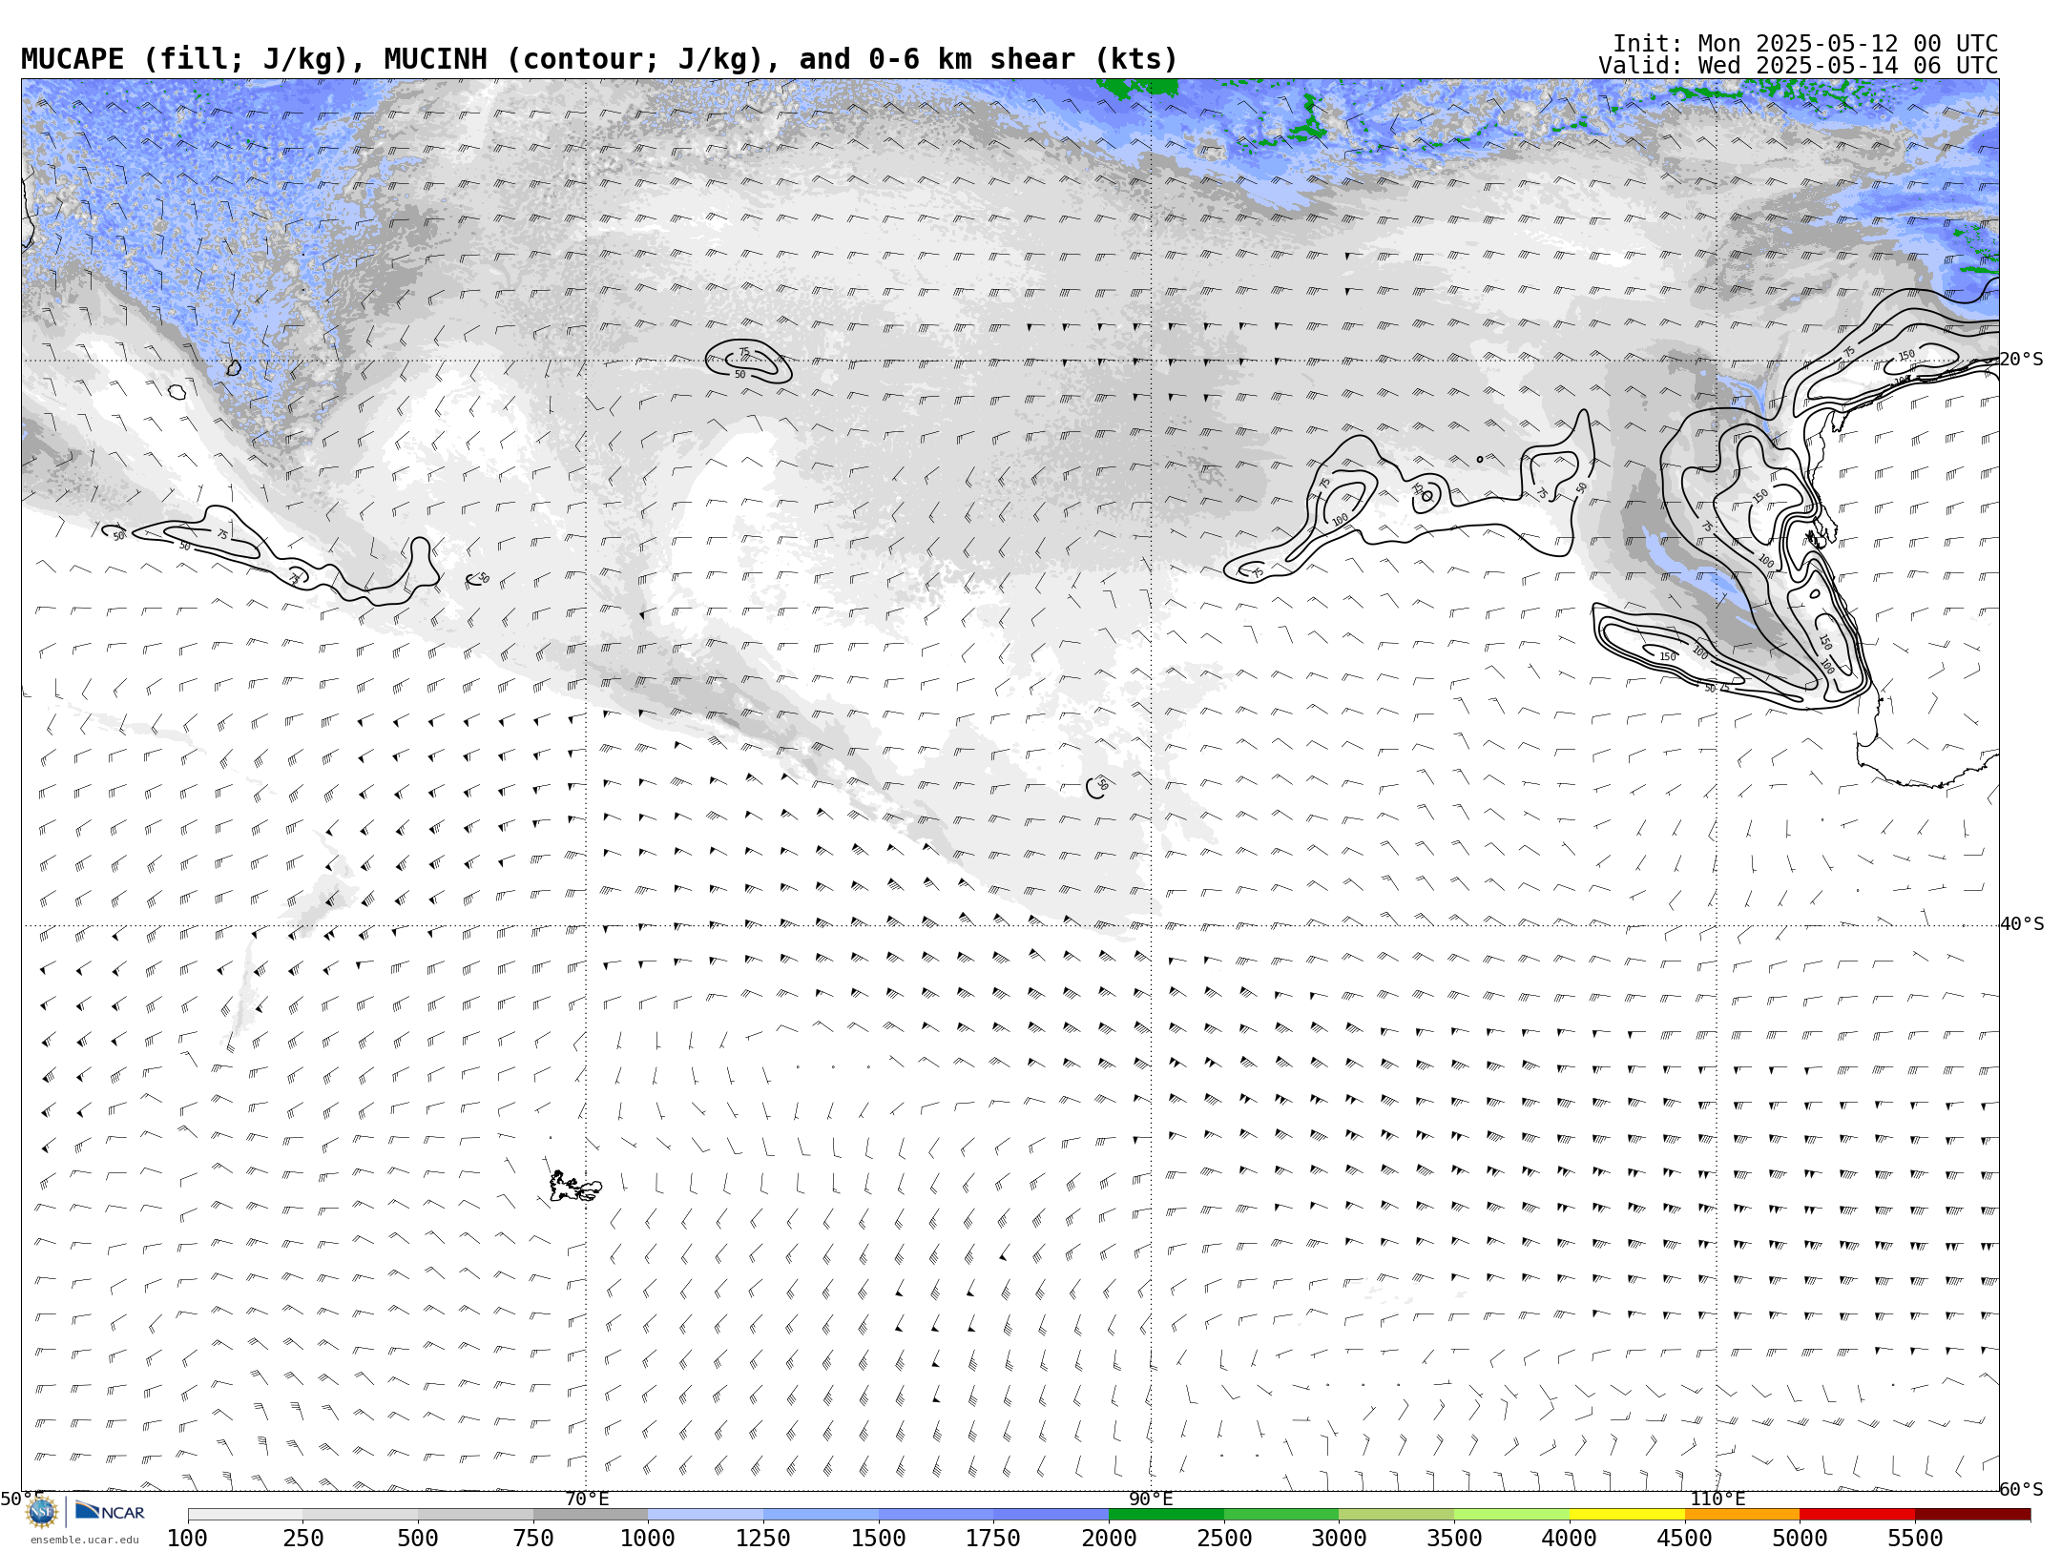The height and width of the screenshot is (1551, 2061).
Task: Click the colorbar label 750
Action: pyautogui.click(x=533, y=1539)
